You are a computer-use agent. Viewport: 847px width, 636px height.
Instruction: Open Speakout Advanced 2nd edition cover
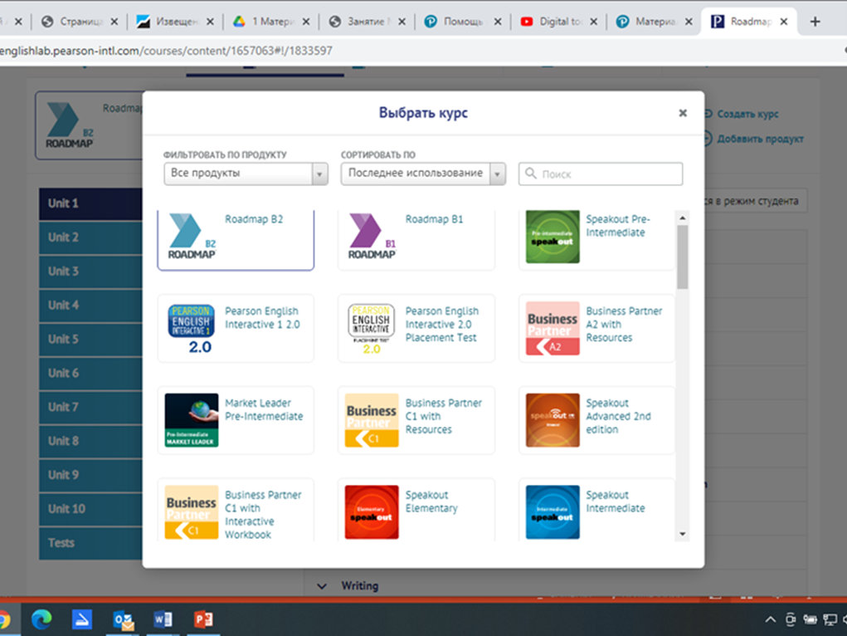click(x=552, y=420)
